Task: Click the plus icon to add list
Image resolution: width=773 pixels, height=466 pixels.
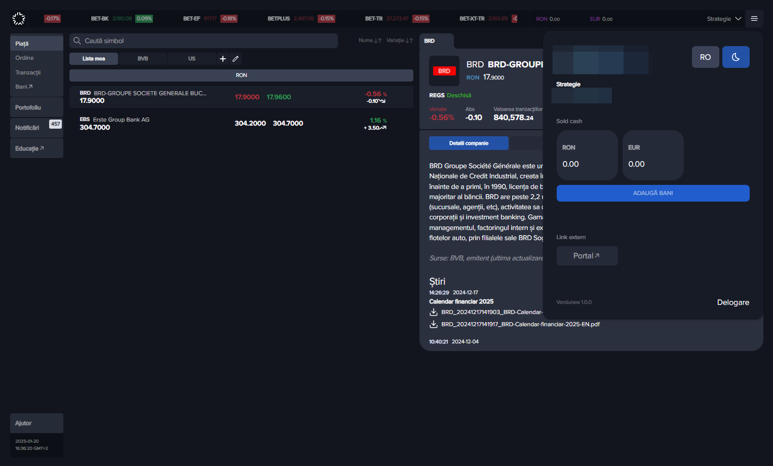Action: pyautogui.click(x=223, y=59)
